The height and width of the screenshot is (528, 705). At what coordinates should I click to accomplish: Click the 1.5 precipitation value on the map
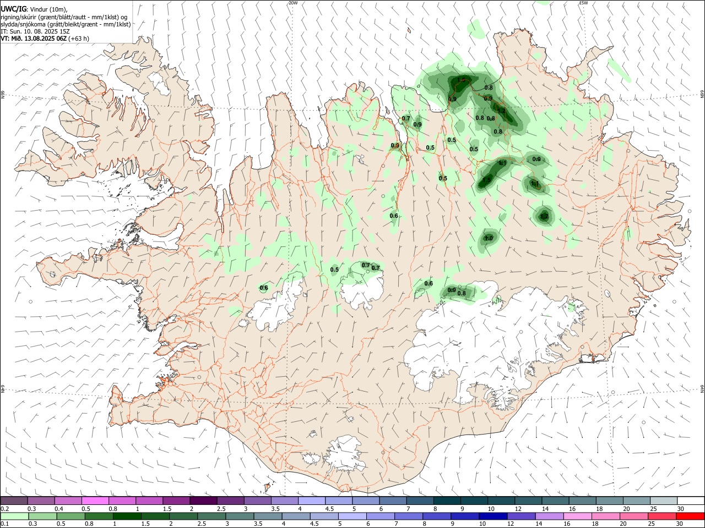pyautogui.click(x=487, y=180)
